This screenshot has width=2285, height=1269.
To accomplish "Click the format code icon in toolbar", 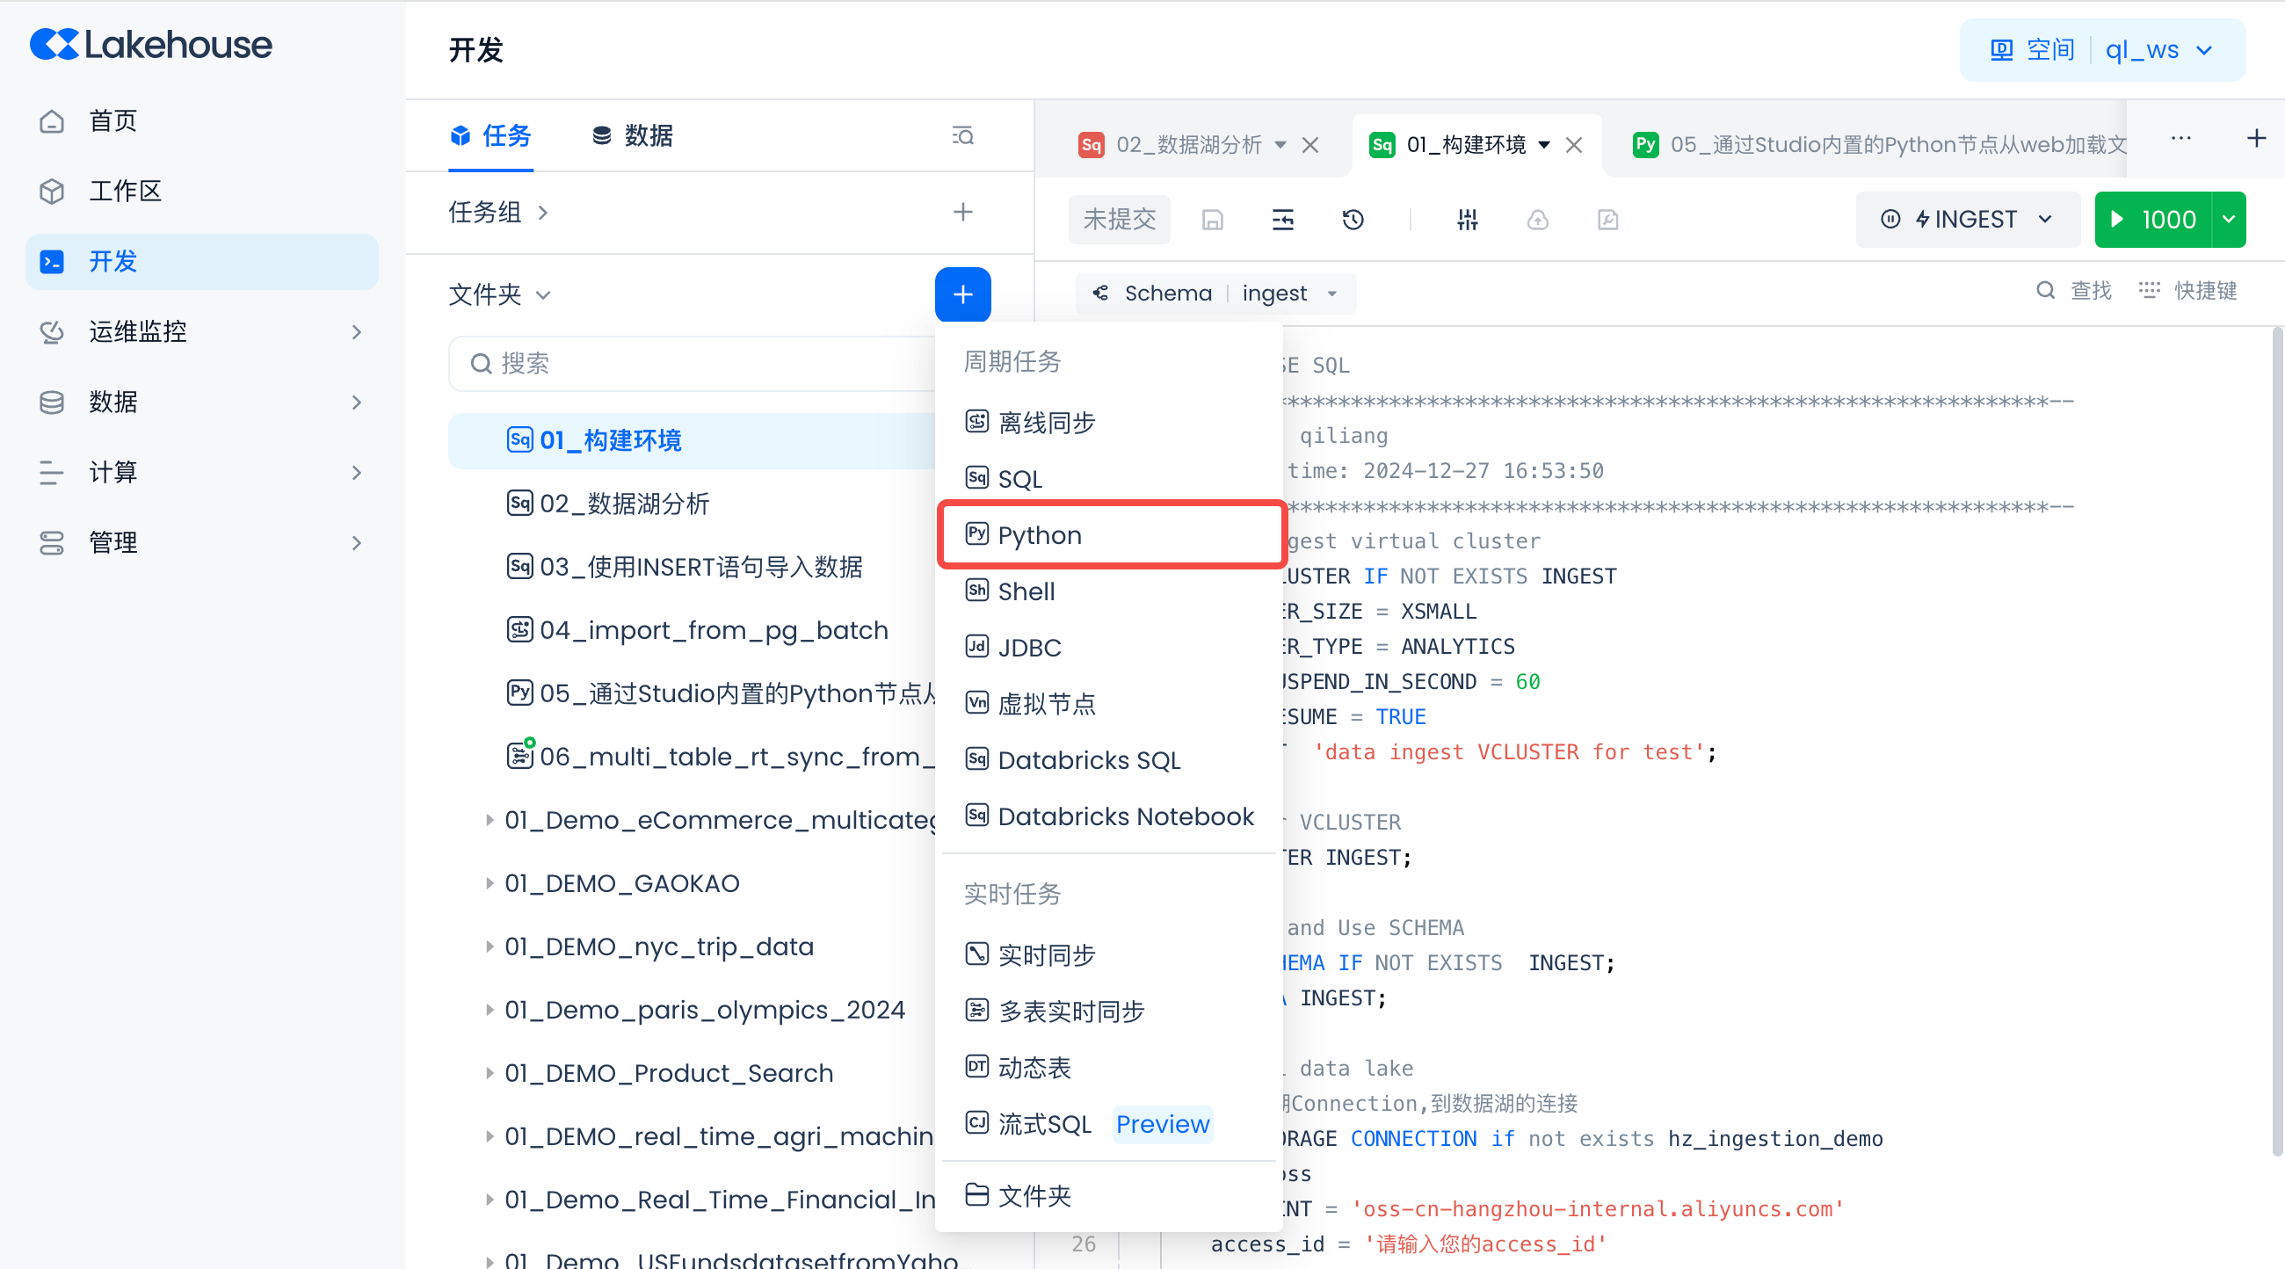I will point(1282,219).
